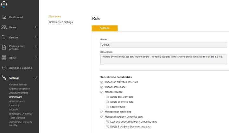Click the Groups folder icon
229x133 pixels.
4,38
